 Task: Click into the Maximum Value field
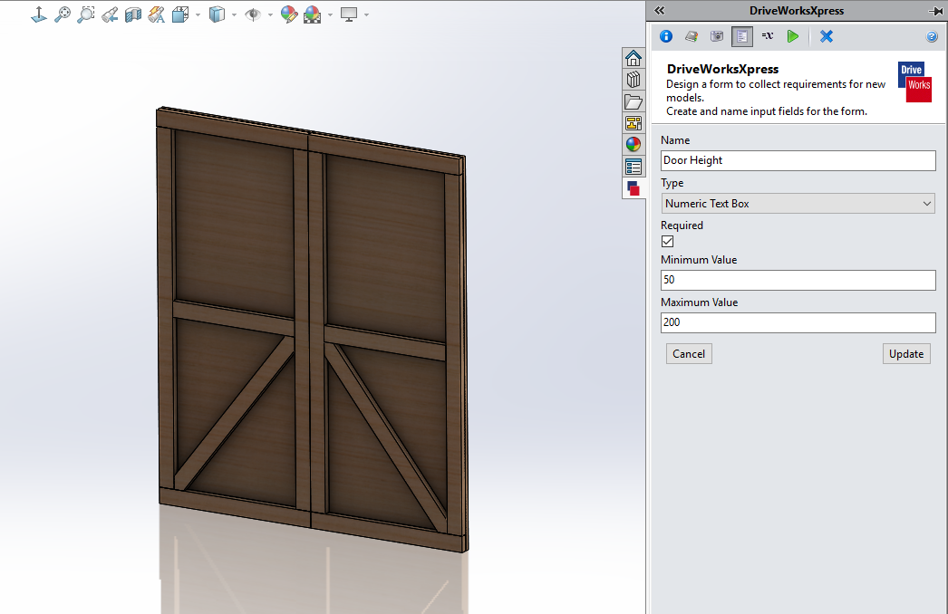tap(798, 323)
